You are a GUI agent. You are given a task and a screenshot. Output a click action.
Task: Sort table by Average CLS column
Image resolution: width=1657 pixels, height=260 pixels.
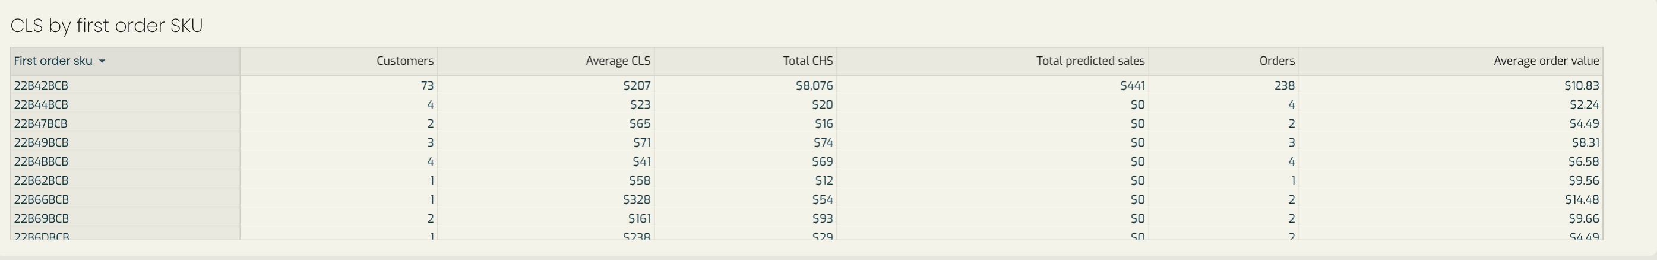pos(546,61)
